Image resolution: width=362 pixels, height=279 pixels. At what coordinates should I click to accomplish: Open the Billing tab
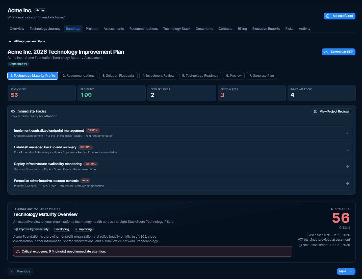coord(242,29)
